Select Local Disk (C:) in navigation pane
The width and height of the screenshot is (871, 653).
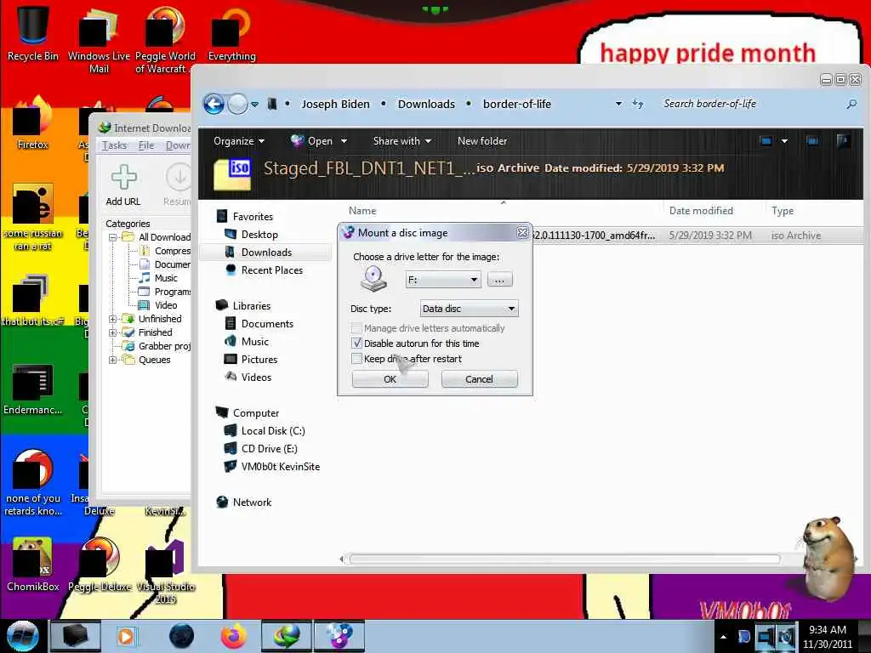pos(265,431)
